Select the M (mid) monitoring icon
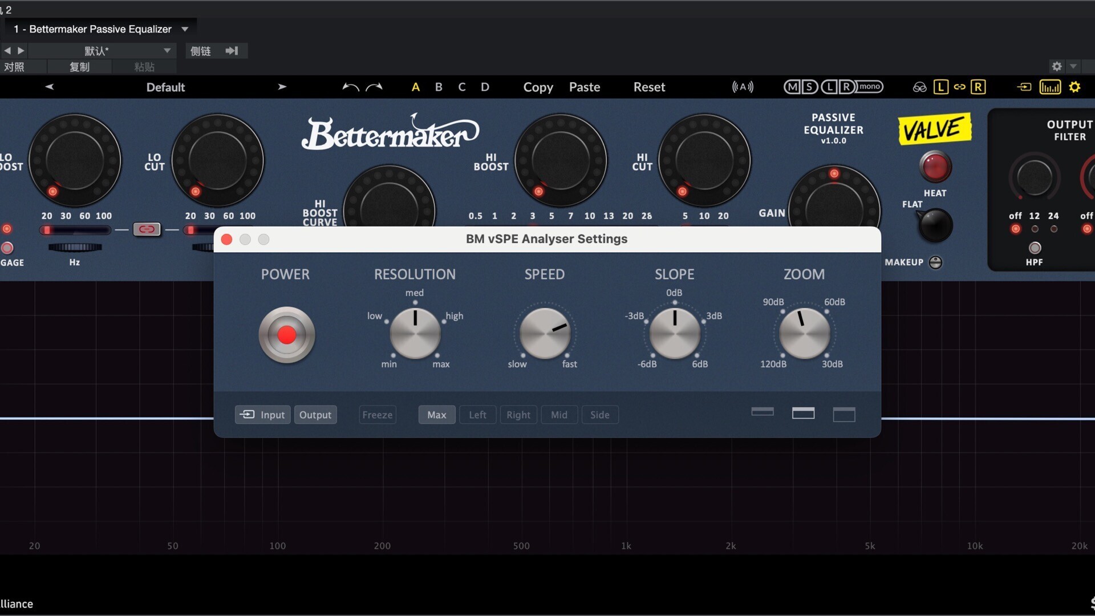Image resolution: width=1095 pixels, height=616 pixels. click(x=792, y=87)
